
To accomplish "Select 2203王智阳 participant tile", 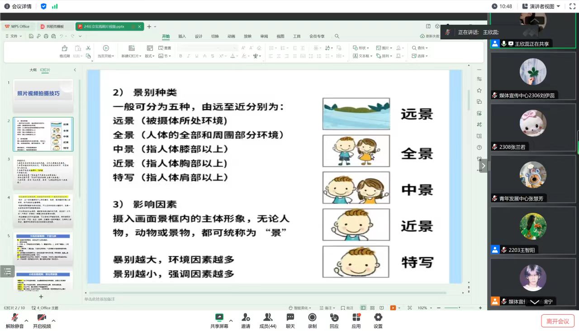I will click(x=533, y=230).
